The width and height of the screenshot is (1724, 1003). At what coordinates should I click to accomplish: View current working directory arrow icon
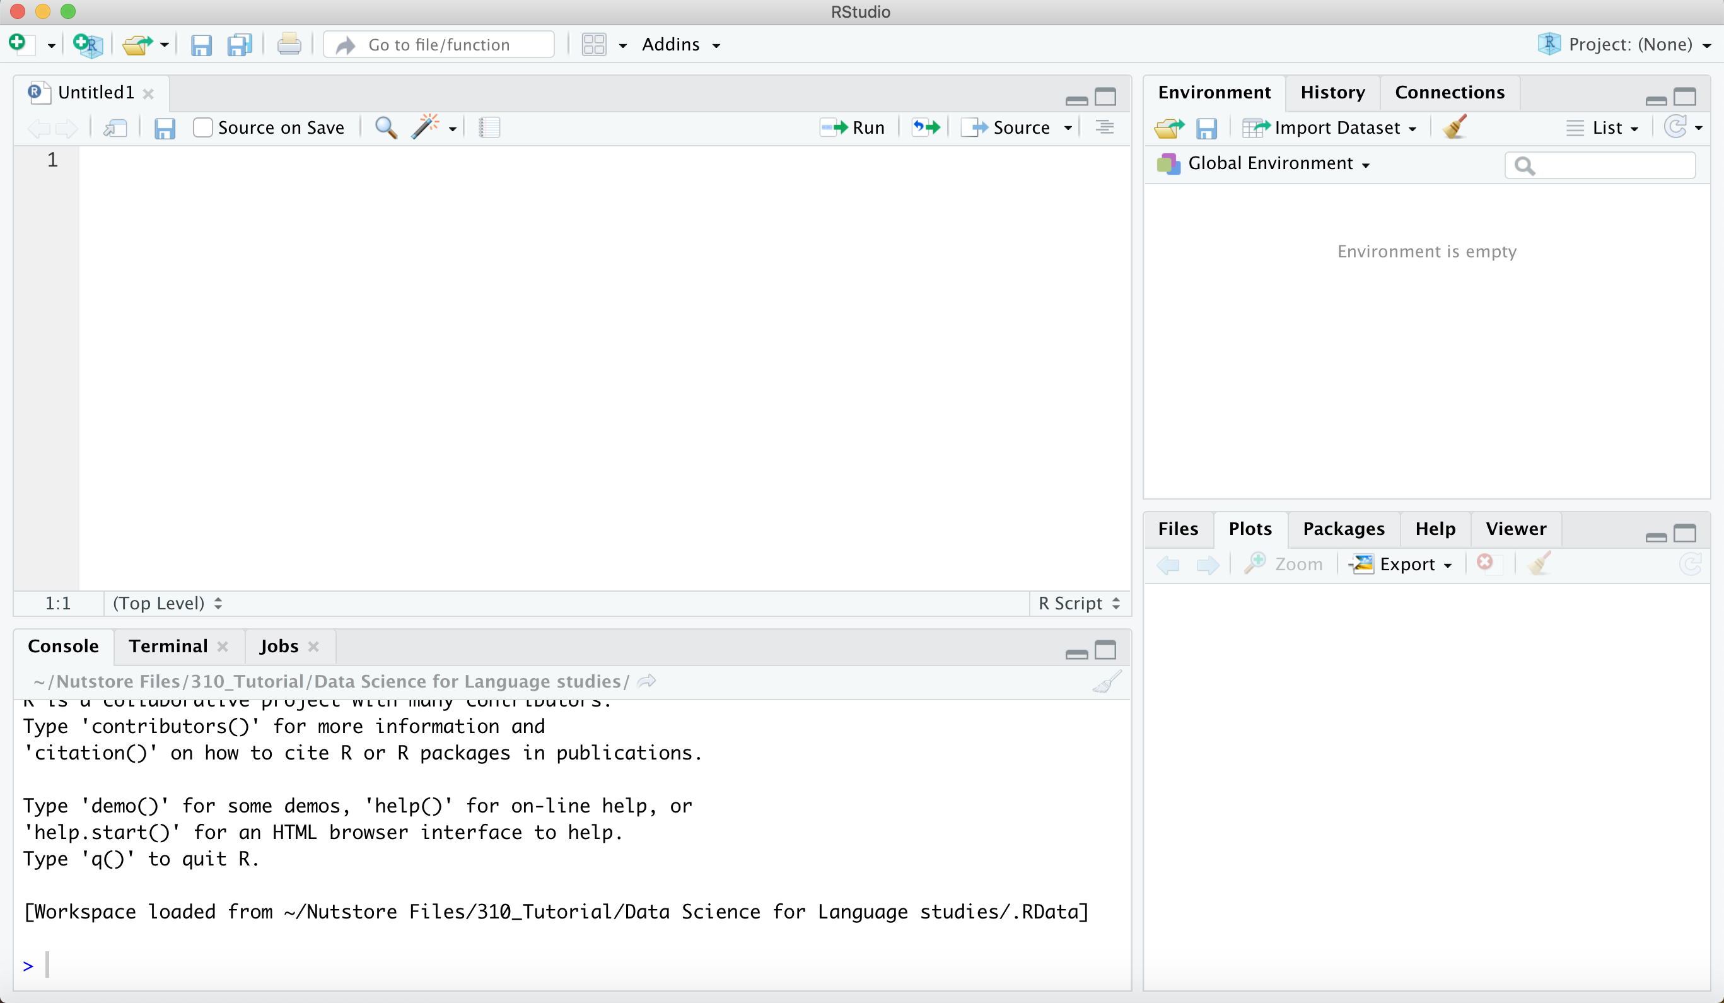tap(646, 681)
